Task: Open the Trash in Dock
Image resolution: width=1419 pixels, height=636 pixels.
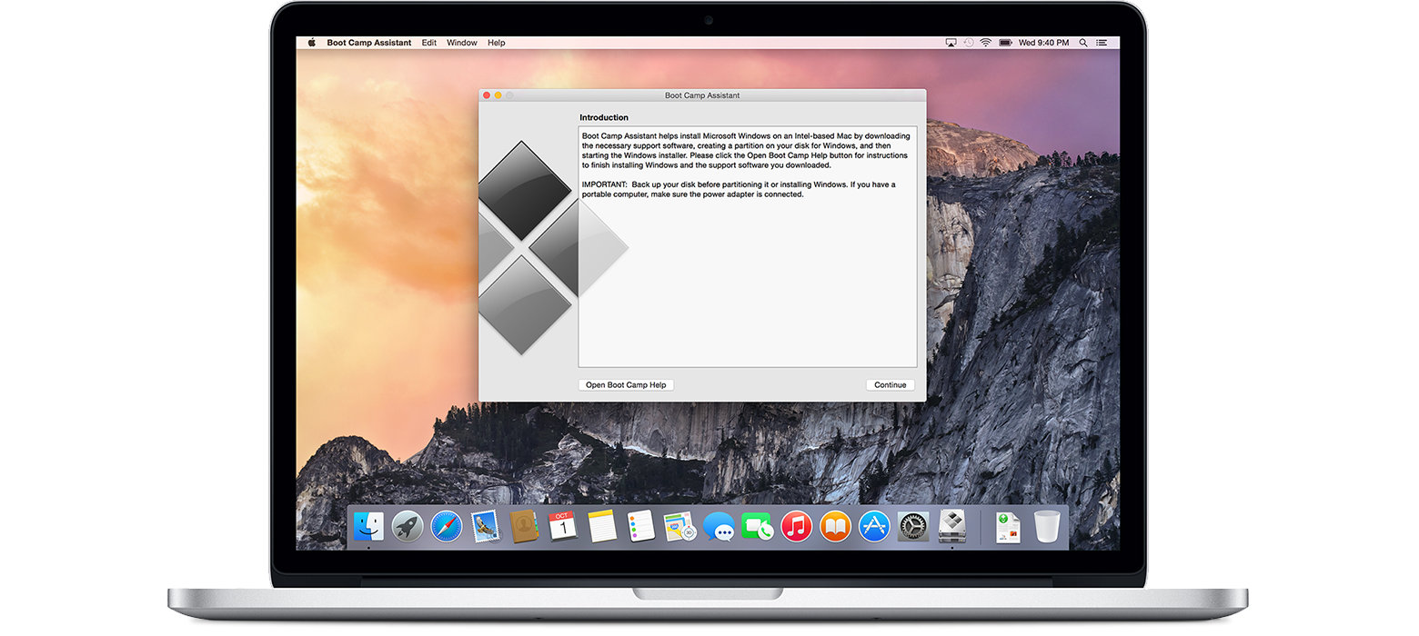Action: (x=1047, y=526)
